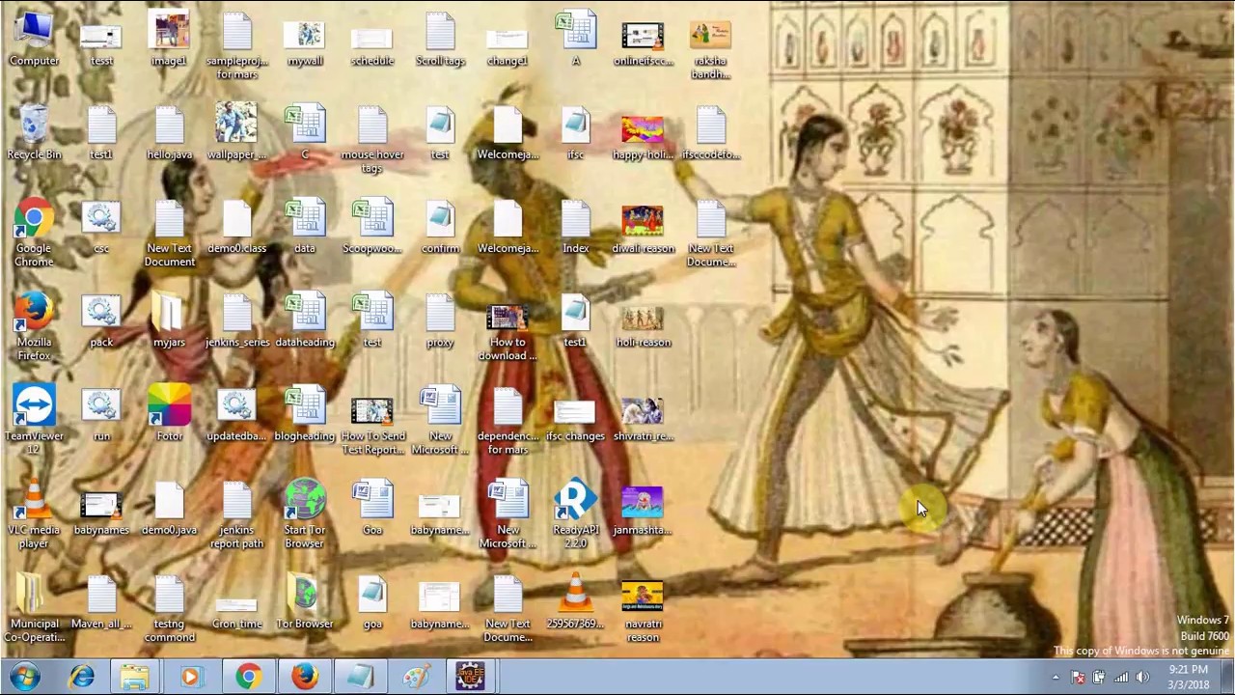Select the Start Tor Browser icon
The height and width of the screenshot is (695, 1235).
(x=305, y=514)
